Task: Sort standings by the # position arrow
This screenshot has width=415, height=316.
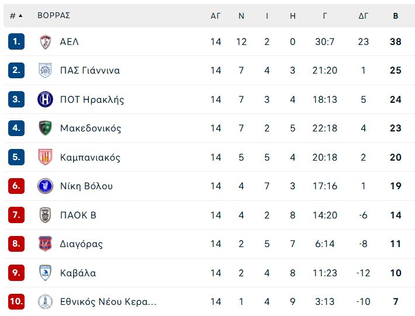Action: pos(16,16)
